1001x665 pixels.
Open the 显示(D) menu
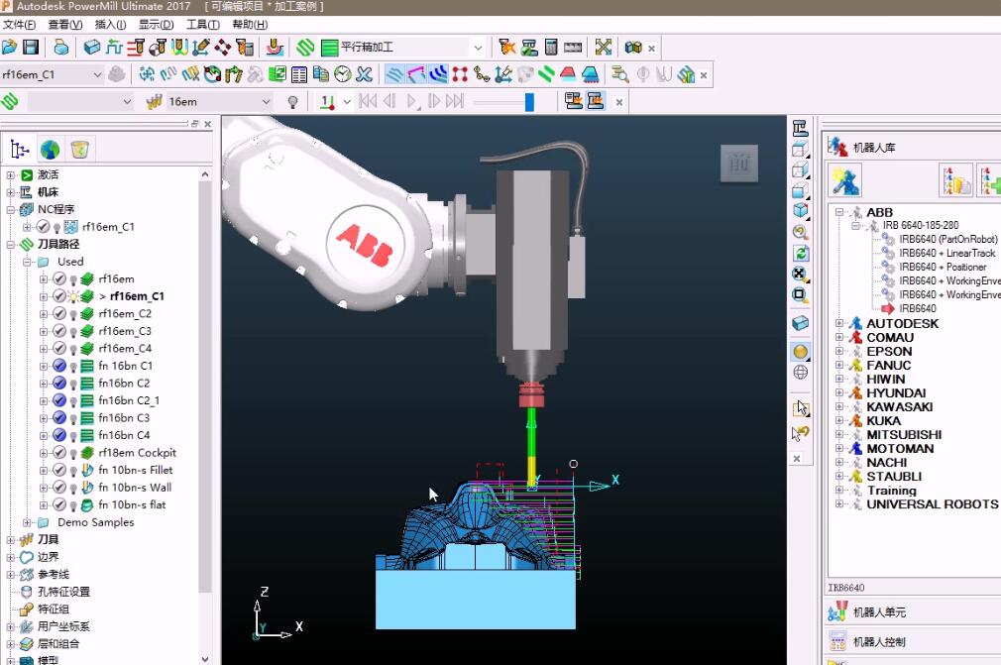157,24
